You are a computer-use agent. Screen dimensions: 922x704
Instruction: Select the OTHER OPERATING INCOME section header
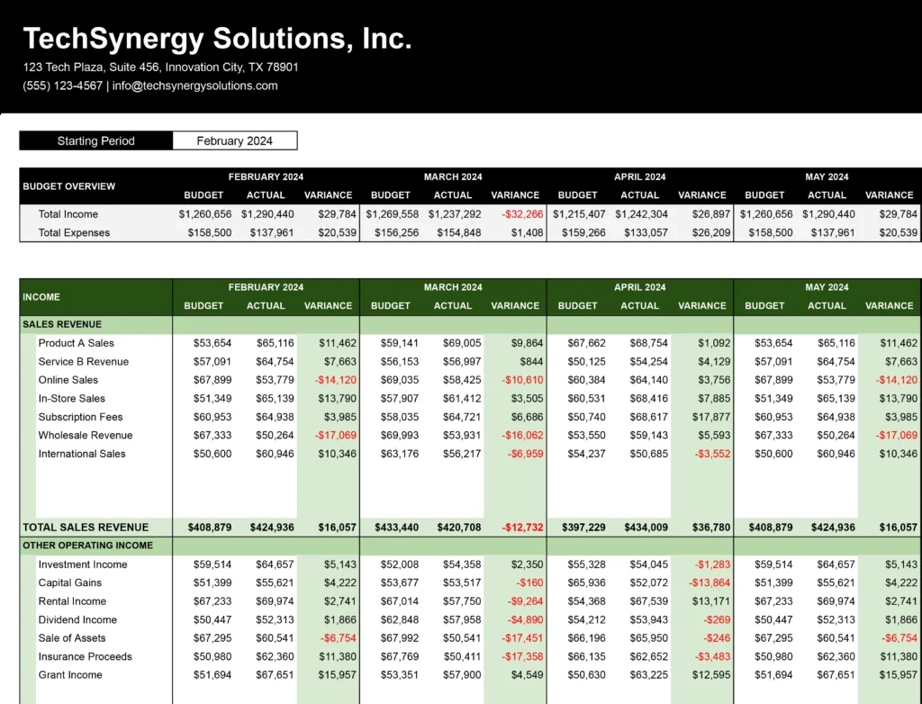coord(86,546)
